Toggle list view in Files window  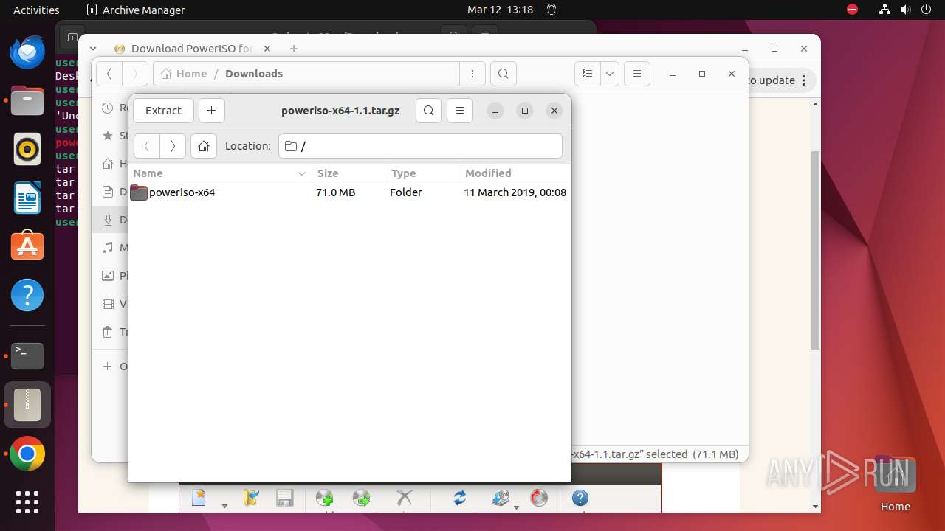tap(588, 74)
